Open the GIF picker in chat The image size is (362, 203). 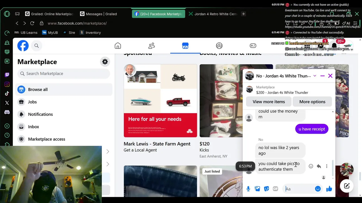(275, 189)
